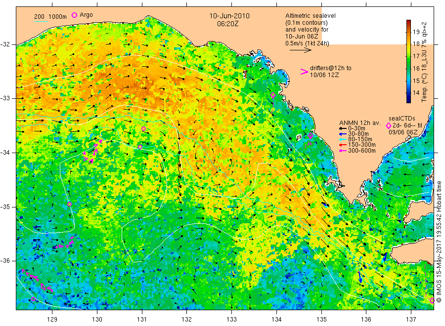Click the -33 latitude axis label

click(x=5, y=98)
